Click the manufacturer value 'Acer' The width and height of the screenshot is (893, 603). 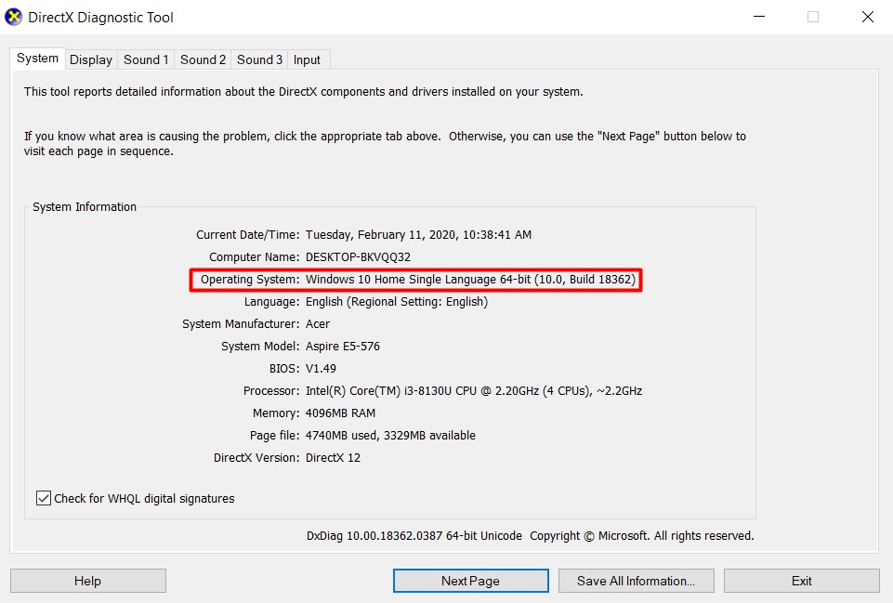tap(318, 324)
